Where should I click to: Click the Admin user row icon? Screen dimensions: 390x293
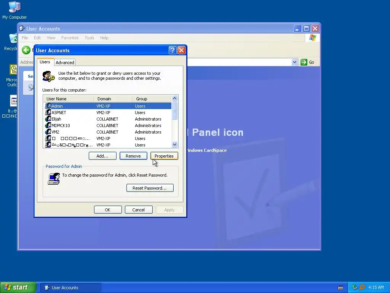[48, 106]
